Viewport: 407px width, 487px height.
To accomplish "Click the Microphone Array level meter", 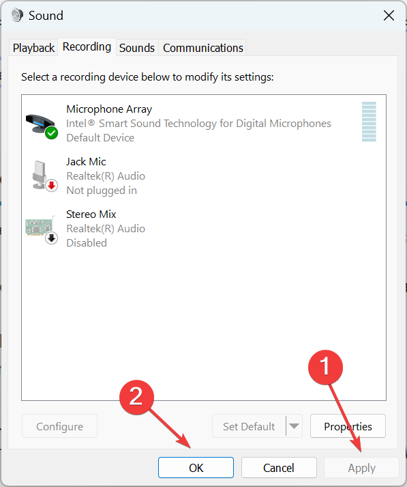I will [x=369, y=122].
